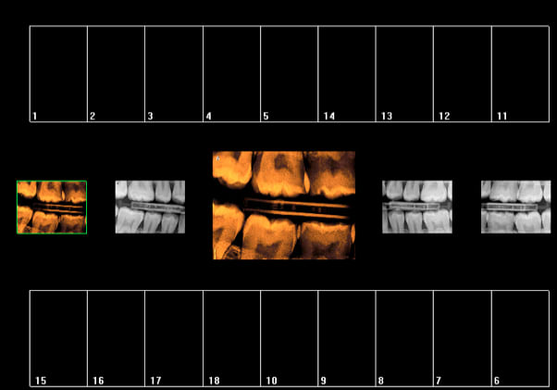The image size is (557, 390).
Task: Click mount frame labeled 6
Action: point(519,338)
